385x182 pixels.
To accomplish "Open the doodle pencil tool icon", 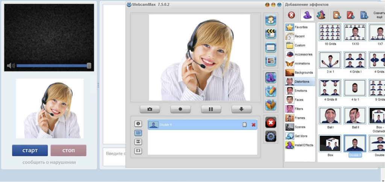I will [x=271, y=91].
